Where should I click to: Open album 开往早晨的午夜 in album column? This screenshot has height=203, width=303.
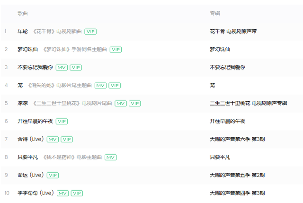[227, 121]
